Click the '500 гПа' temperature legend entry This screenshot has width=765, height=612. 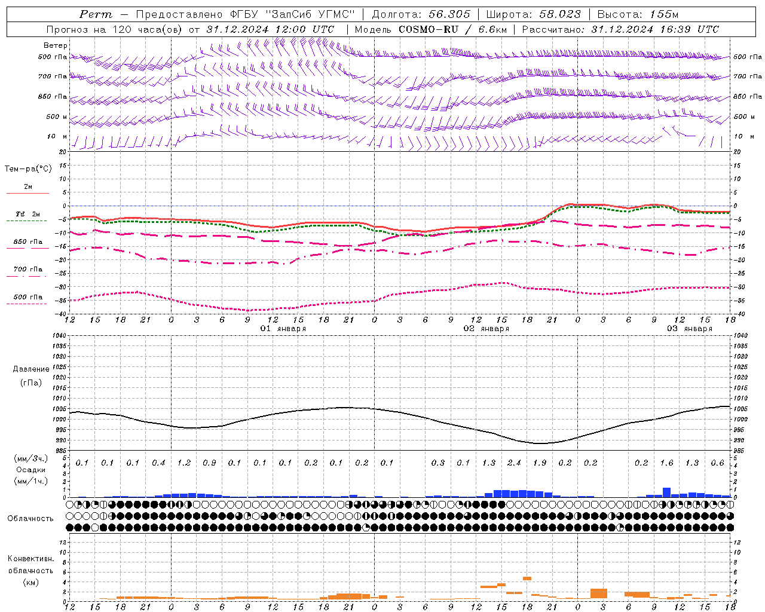(x=28, y=297)
